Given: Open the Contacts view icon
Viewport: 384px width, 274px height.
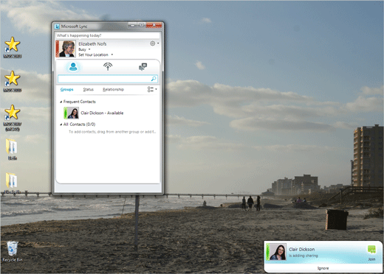Looking at the screenshot, I should tap(73, 66).
